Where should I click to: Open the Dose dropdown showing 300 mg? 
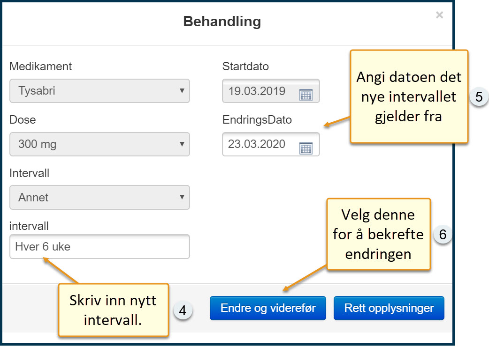pos(99,144)
